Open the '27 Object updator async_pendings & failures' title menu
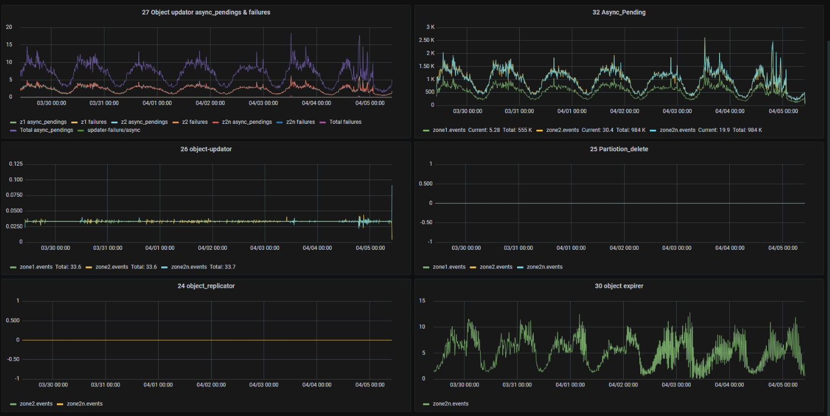This screenshot has width=830, height=416. (x=206, y=12)
